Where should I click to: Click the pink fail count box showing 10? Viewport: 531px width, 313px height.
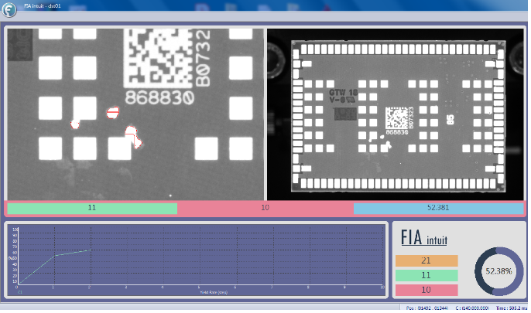point(427,289)
